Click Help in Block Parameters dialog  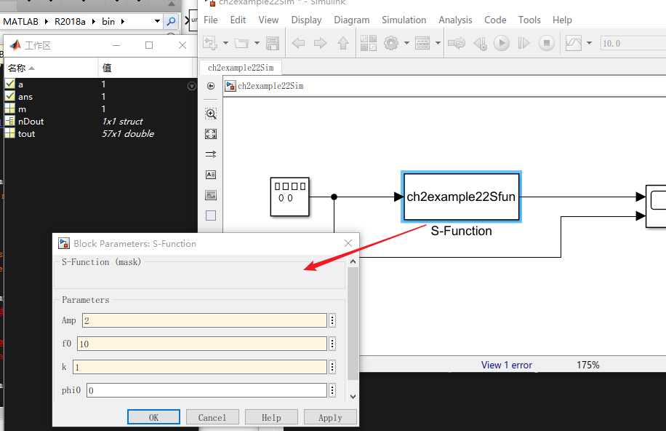271,417
